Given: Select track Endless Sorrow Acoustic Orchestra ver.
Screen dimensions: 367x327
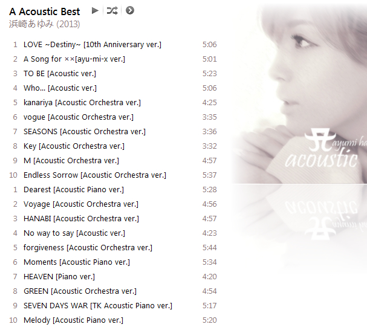Looking at the screenshot, I should 113,175.
